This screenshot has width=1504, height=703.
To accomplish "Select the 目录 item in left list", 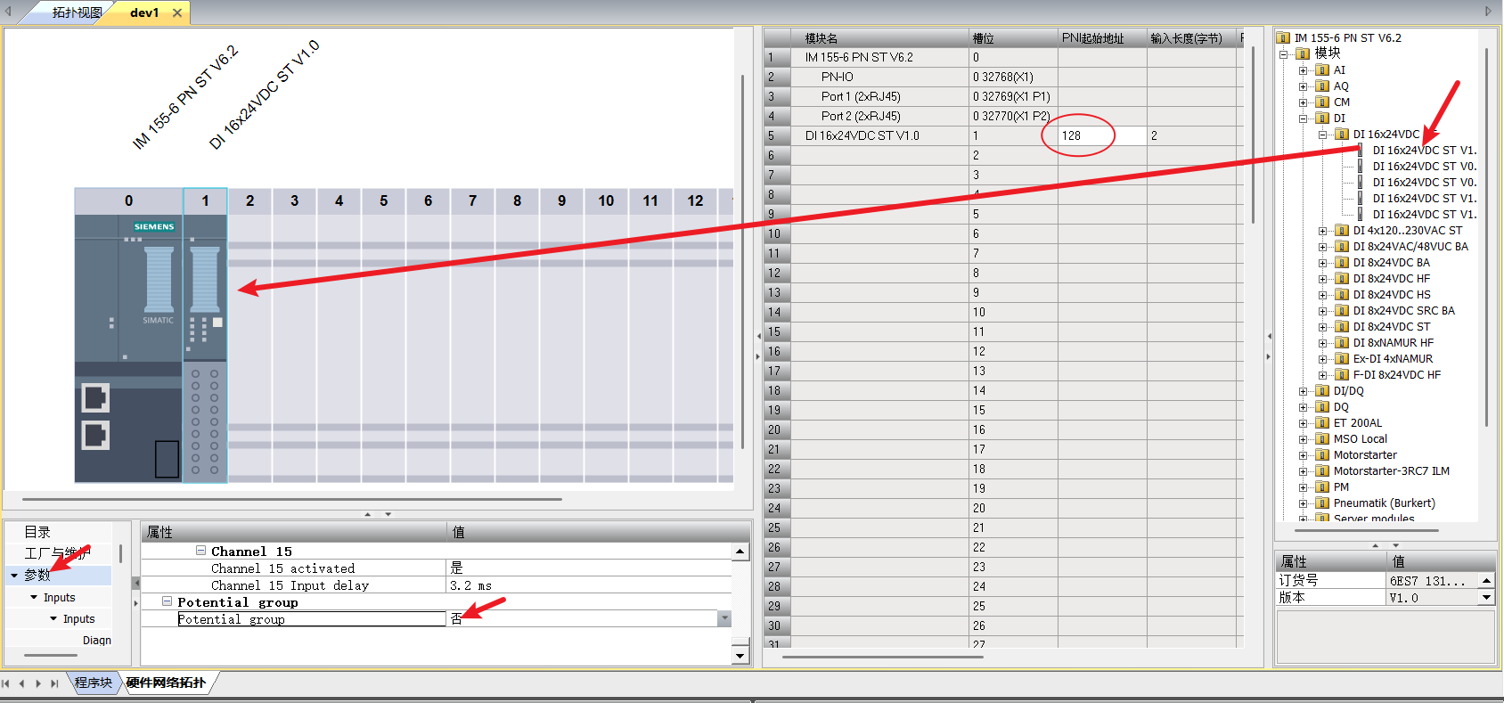I will (37, 532).
